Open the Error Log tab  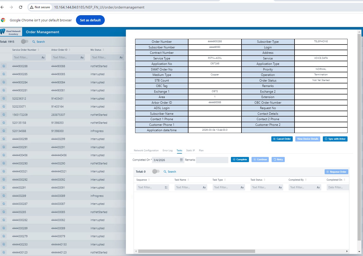pos(167,151)
